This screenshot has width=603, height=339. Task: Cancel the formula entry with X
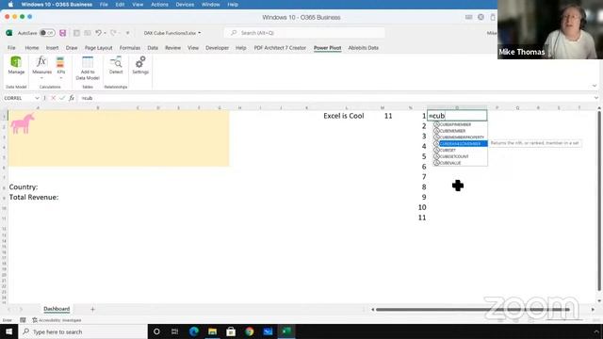54,98
